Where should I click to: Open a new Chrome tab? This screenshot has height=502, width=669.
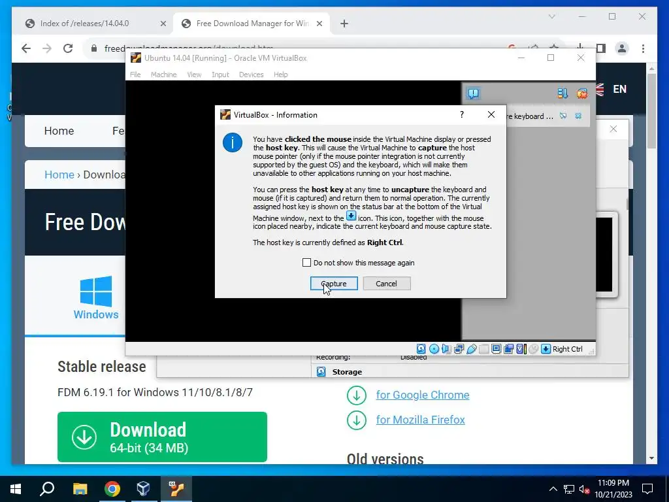(344, 24)
